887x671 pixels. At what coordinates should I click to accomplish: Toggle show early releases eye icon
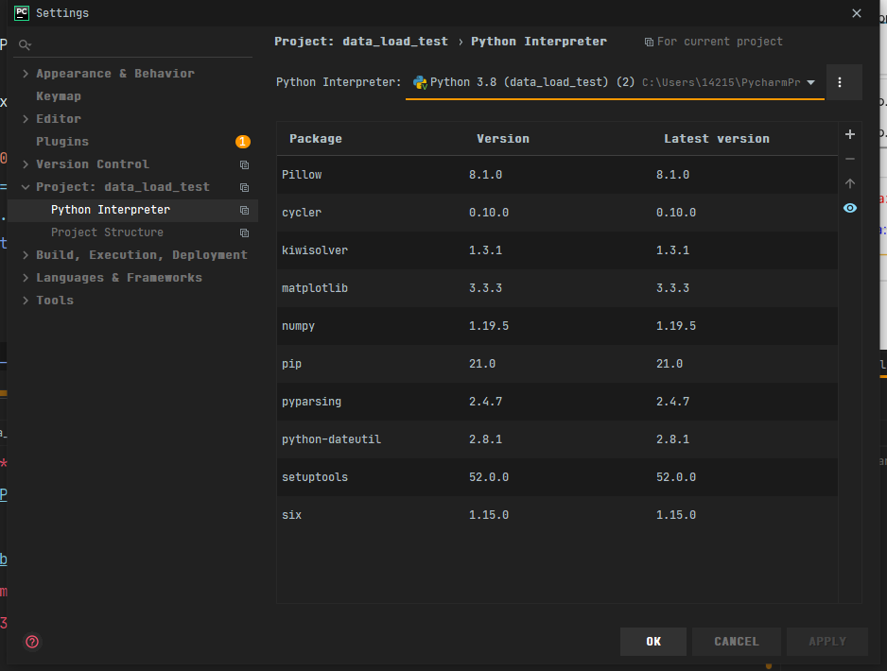click(x=850, y=208)
